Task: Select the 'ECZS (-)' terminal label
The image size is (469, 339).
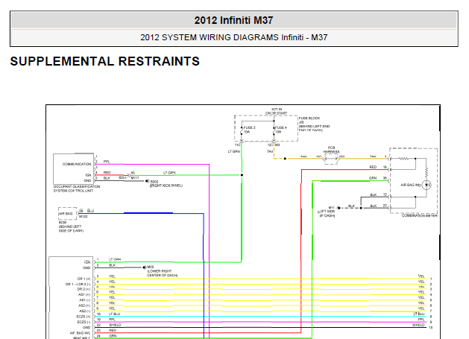Action: point(84,322)
